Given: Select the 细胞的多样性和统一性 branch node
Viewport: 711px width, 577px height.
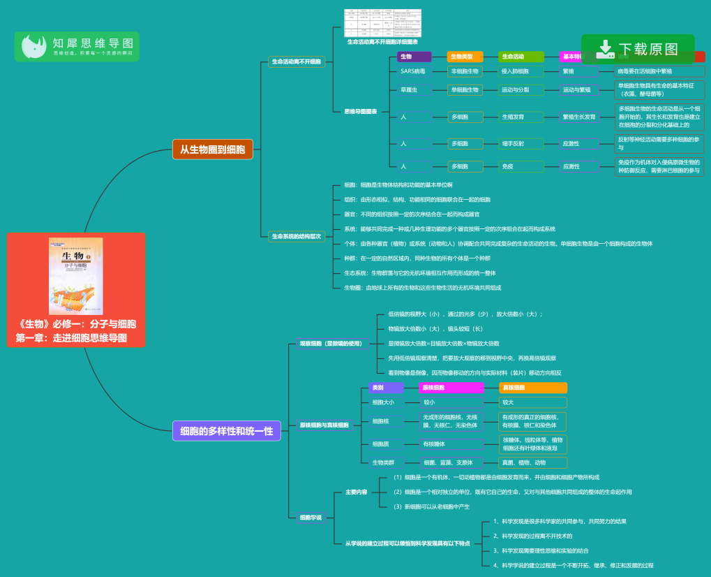Looking at the screenshot, I should tap(226, 431).
